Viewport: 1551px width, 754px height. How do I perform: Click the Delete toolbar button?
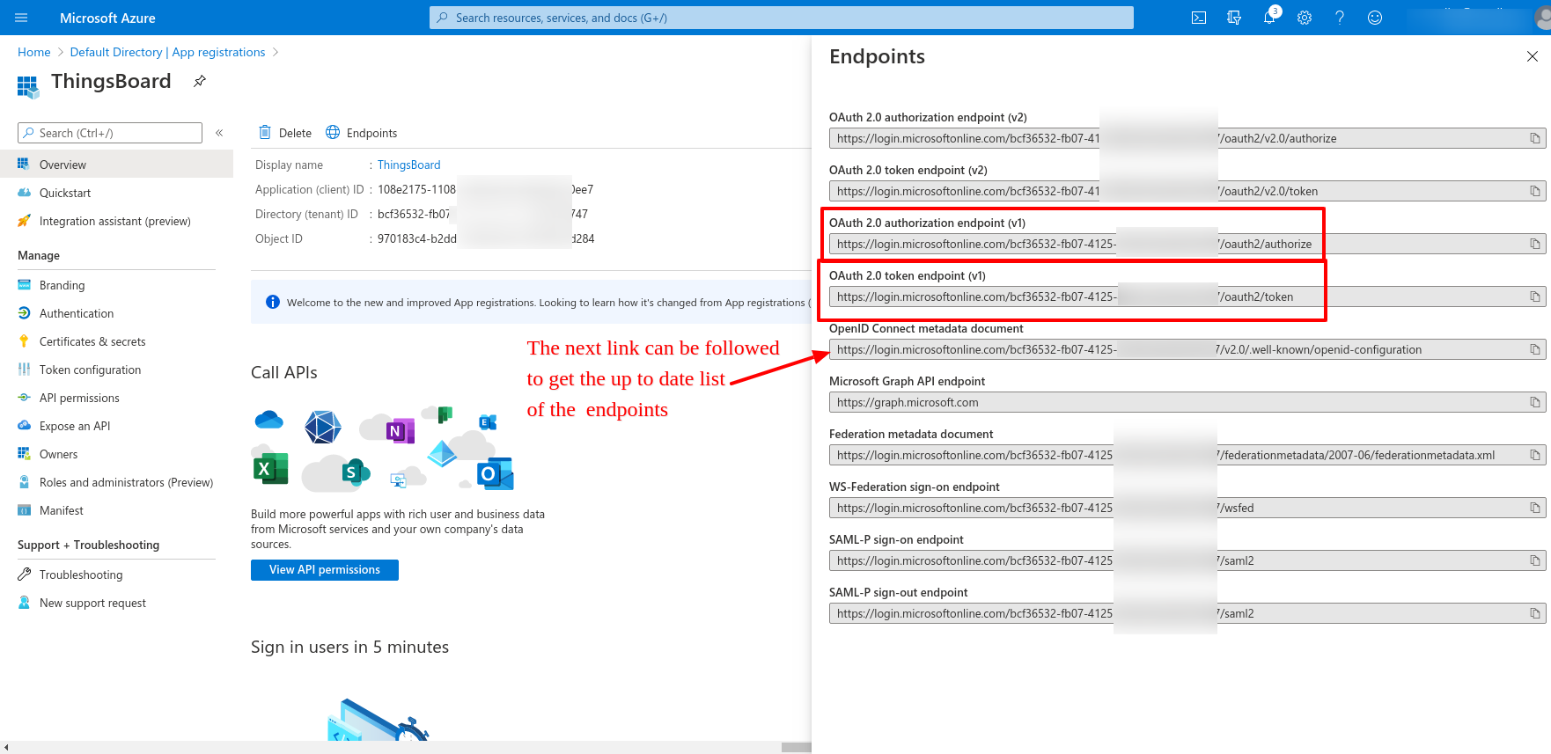point(285,133)
